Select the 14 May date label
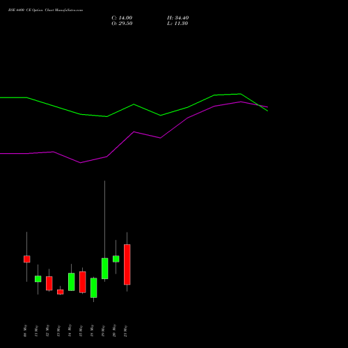Screen dimensions: 348x348 70,331
